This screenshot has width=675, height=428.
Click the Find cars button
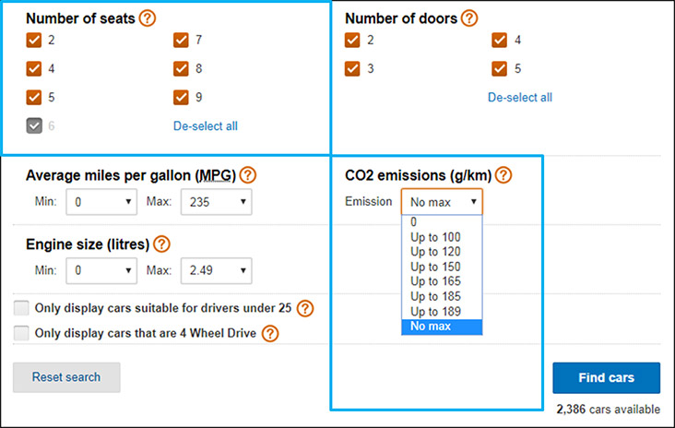[x=606, y=377]
